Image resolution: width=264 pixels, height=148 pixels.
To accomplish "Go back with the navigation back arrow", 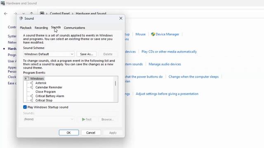I will tap(6, 14).
